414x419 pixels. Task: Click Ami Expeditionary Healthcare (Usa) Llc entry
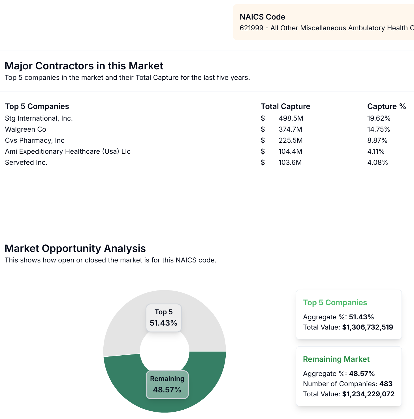[68, 151]
